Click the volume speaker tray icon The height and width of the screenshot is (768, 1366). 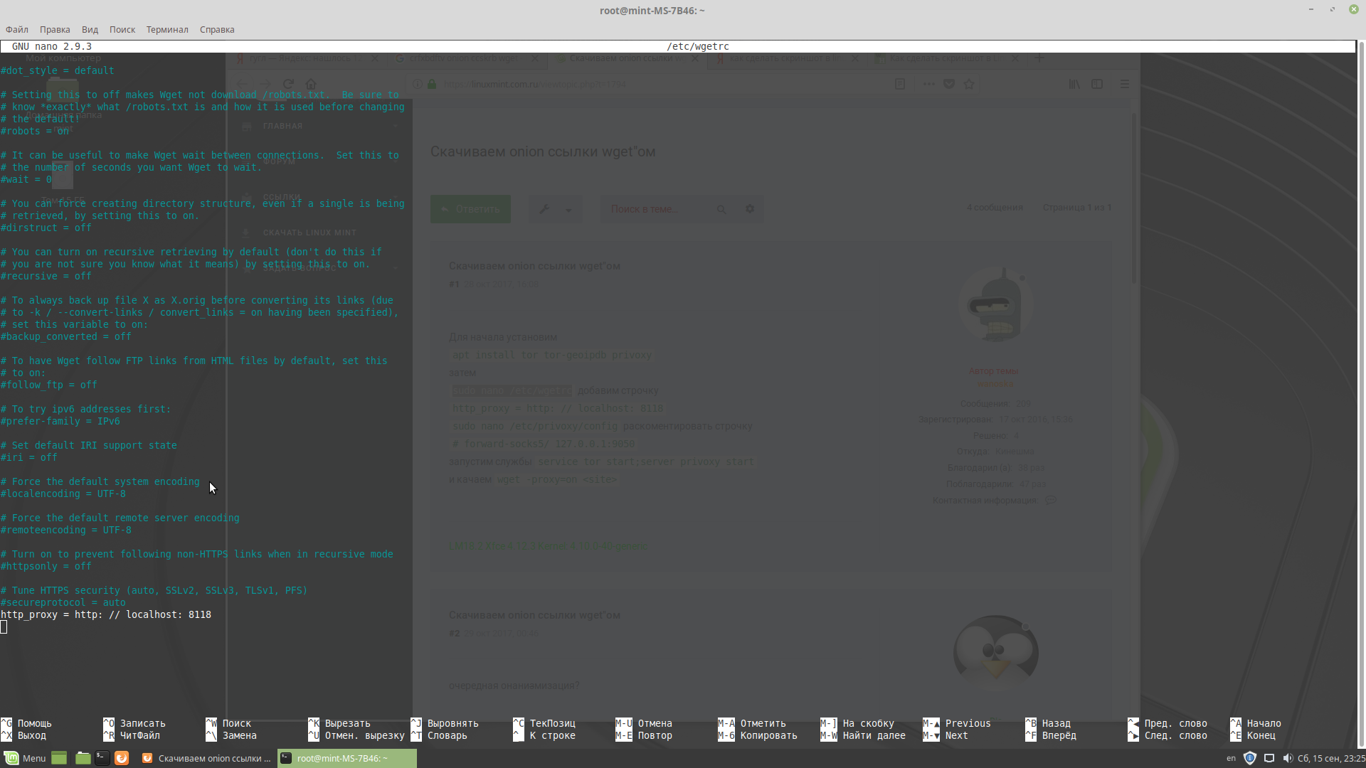[x=1287, y=758]
